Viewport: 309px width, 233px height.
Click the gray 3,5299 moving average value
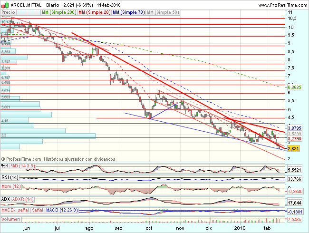click(294, 134)
